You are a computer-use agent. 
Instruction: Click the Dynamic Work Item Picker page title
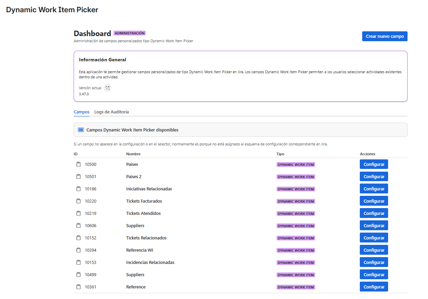[52, 10]
